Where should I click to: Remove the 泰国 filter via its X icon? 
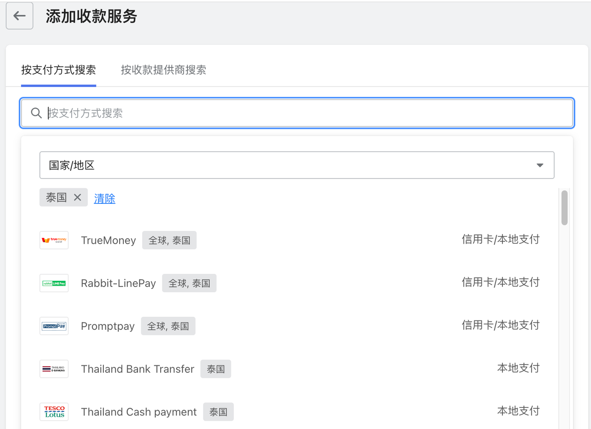coord(78,197)
